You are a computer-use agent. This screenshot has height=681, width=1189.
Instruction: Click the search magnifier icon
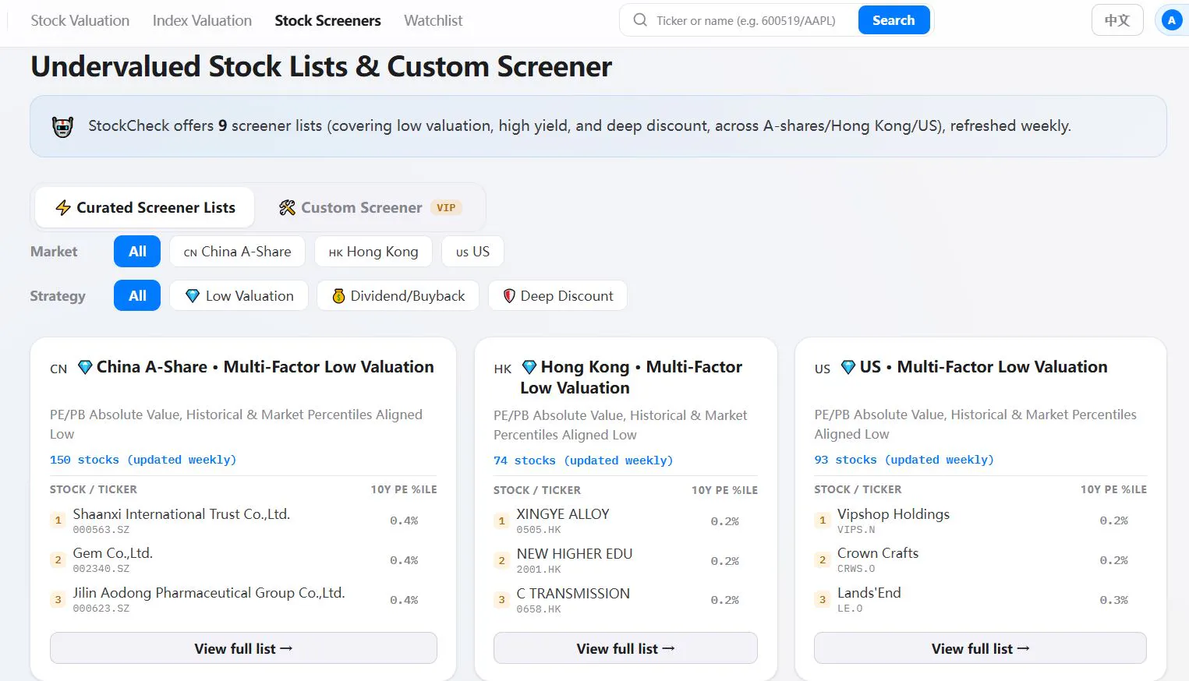(640, 20)
